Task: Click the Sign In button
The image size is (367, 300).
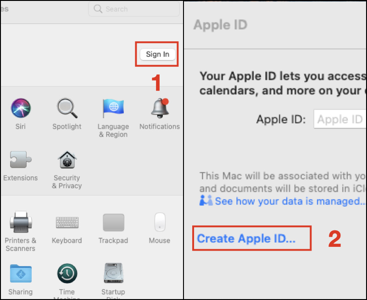Action: click(157, 54)
